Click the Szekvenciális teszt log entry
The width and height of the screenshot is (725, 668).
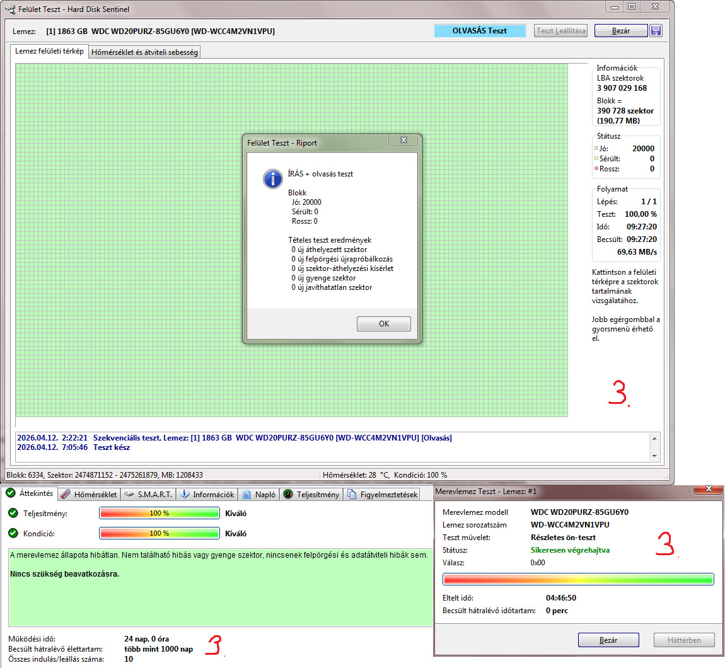235,438
